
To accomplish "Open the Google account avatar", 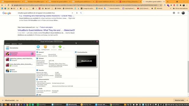I will coord(183,13).
